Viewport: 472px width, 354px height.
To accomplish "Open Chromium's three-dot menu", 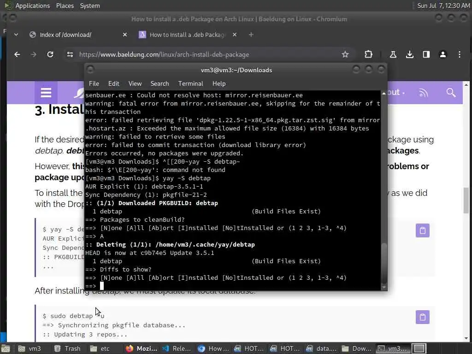I will (460, 54).
